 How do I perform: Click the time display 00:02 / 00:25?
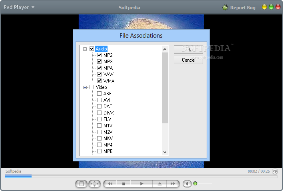[259, 171]
